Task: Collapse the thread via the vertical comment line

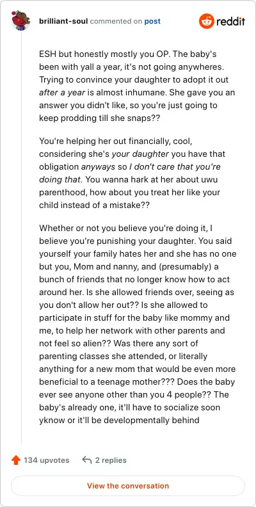Action: pyautogui.click(x=21, y=238)
